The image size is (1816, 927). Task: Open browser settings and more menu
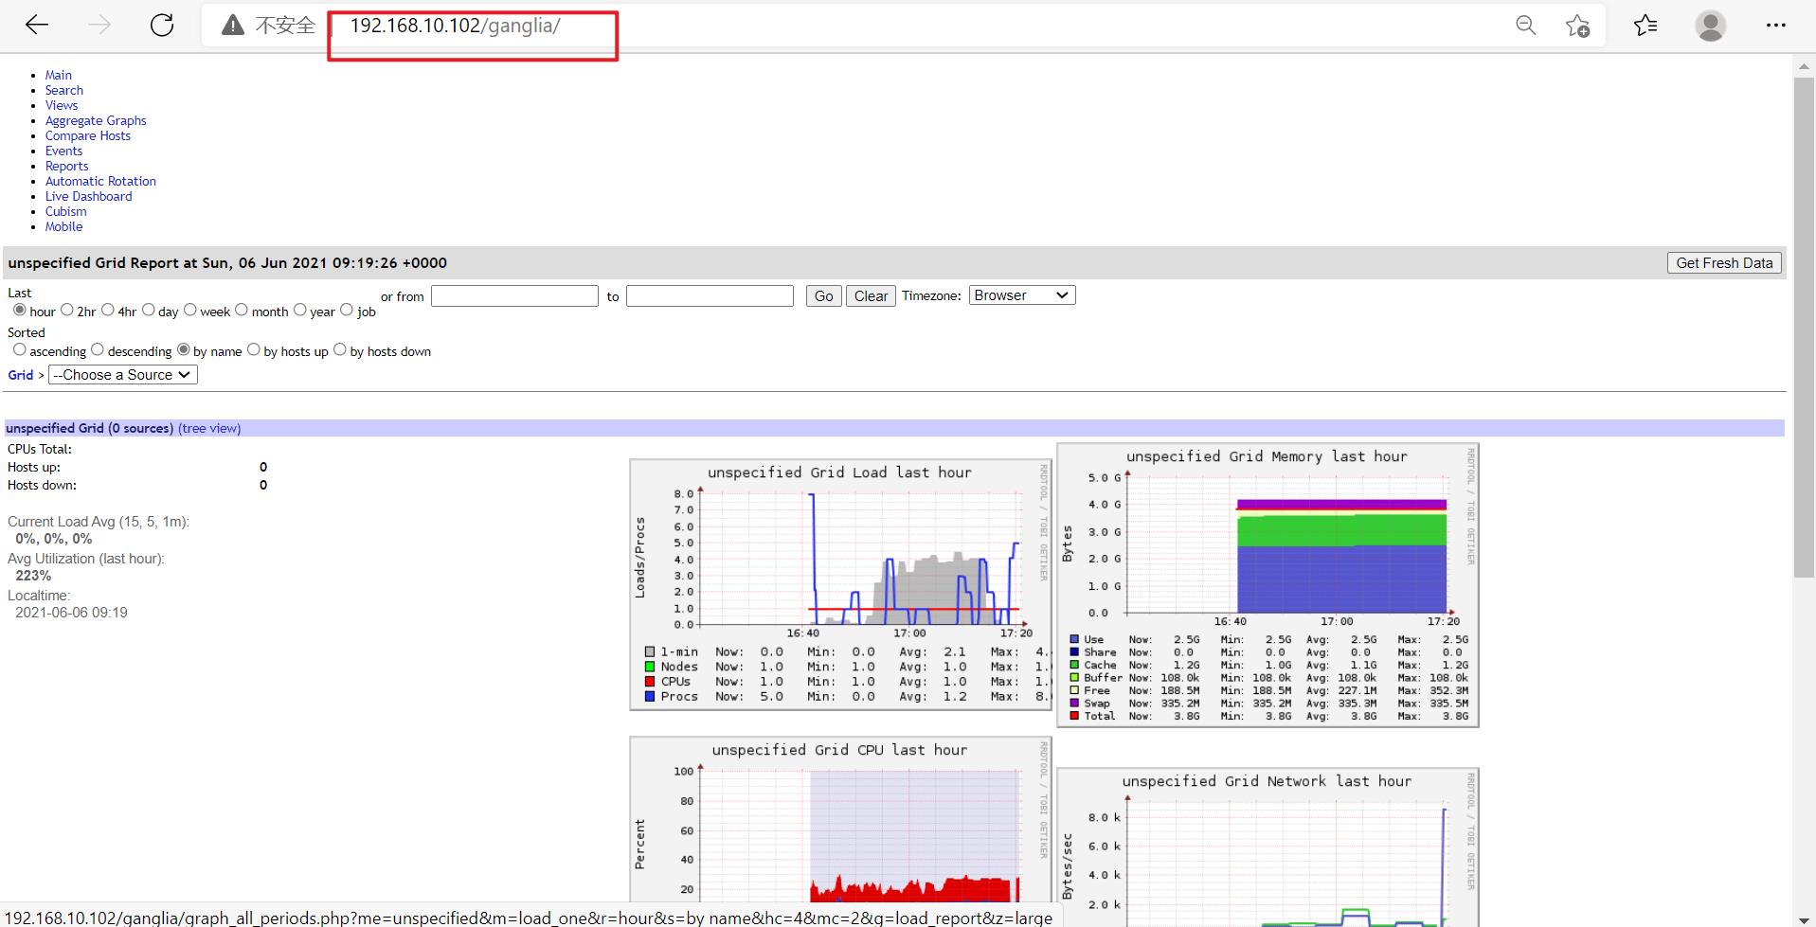point(1775,26)
